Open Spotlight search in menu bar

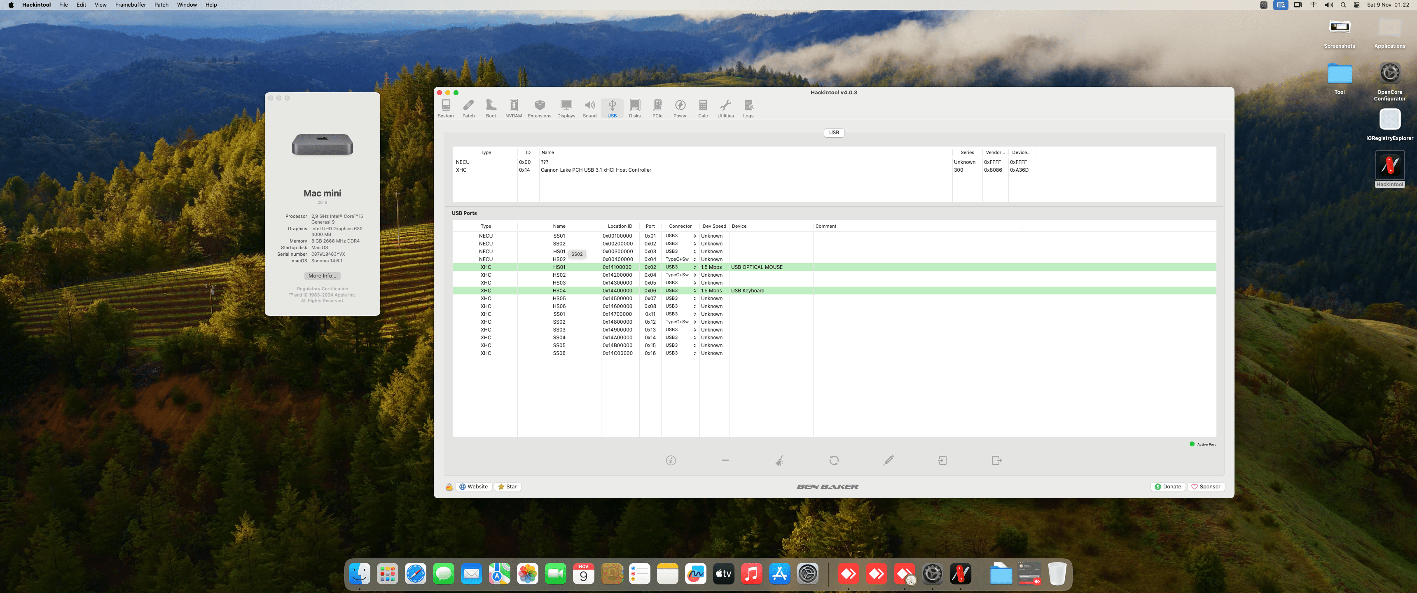[x=1343, y=5]
